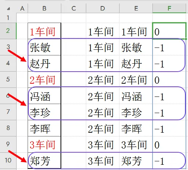Click red '3车间' cell in column B
This screenshot has height=170, width=188.
(x=44, y=144)
